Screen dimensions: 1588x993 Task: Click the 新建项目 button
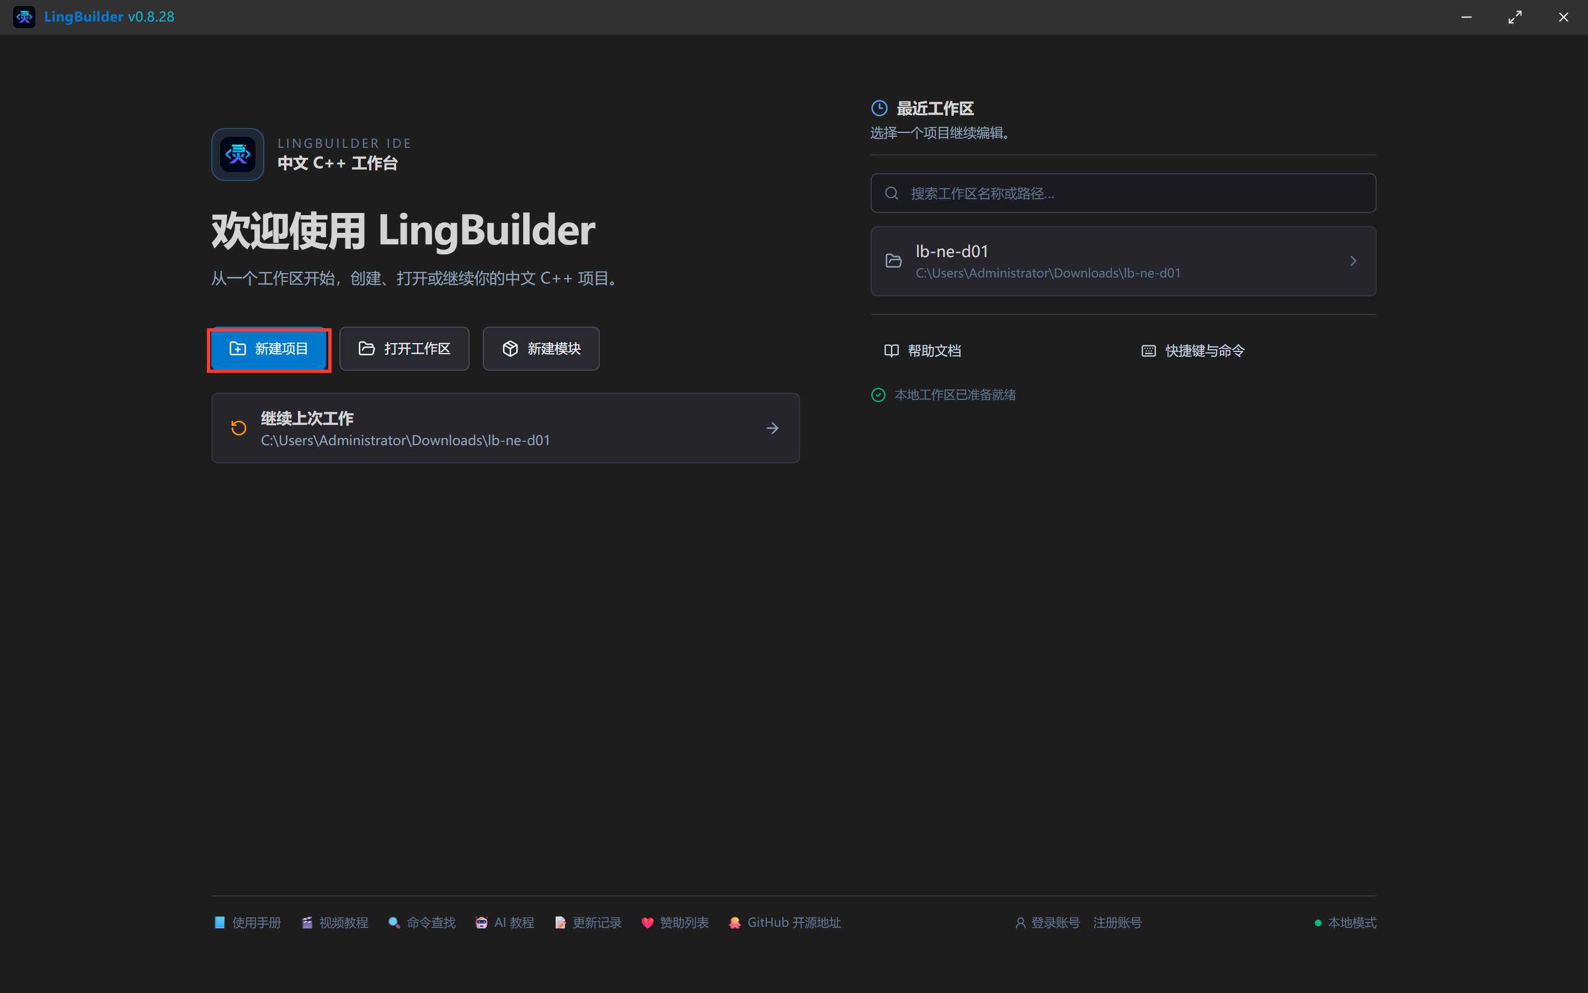coord(269,349)
